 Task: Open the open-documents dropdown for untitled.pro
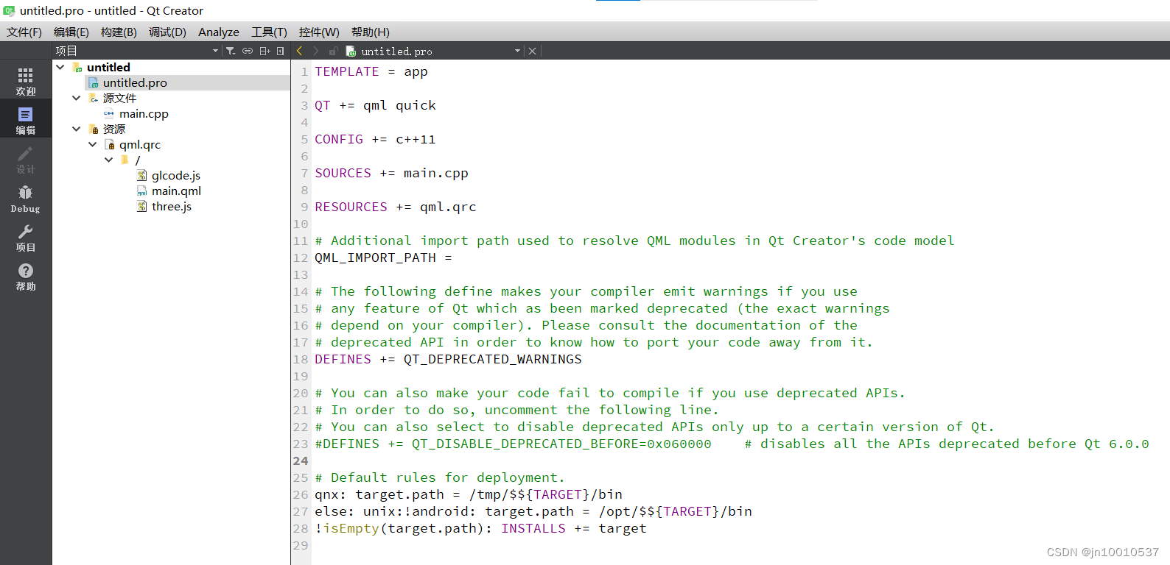click(x=517, y=51)
